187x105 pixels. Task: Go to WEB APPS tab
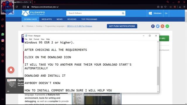47,19
